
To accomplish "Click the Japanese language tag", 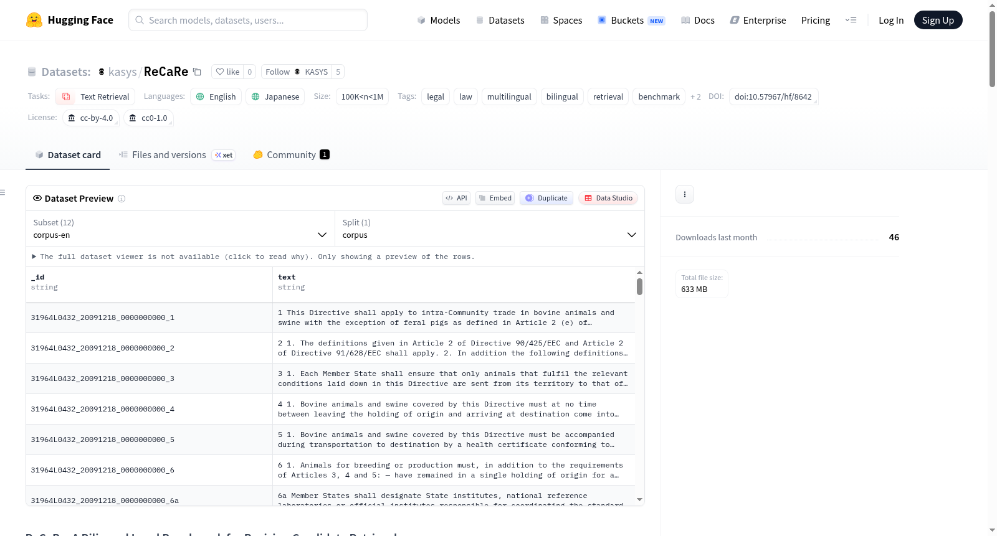I will click(x=275, y=96).
